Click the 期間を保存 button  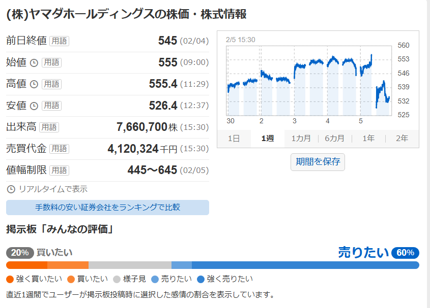[x=318, y=162]
